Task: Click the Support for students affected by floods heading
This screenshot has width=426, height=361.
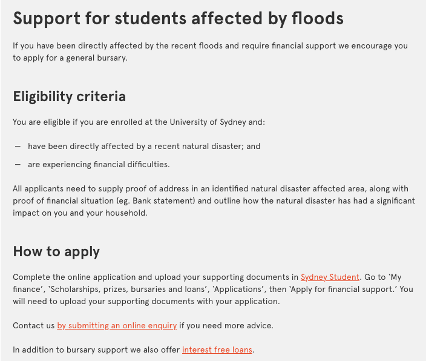Action: click(x=179, y=19)
